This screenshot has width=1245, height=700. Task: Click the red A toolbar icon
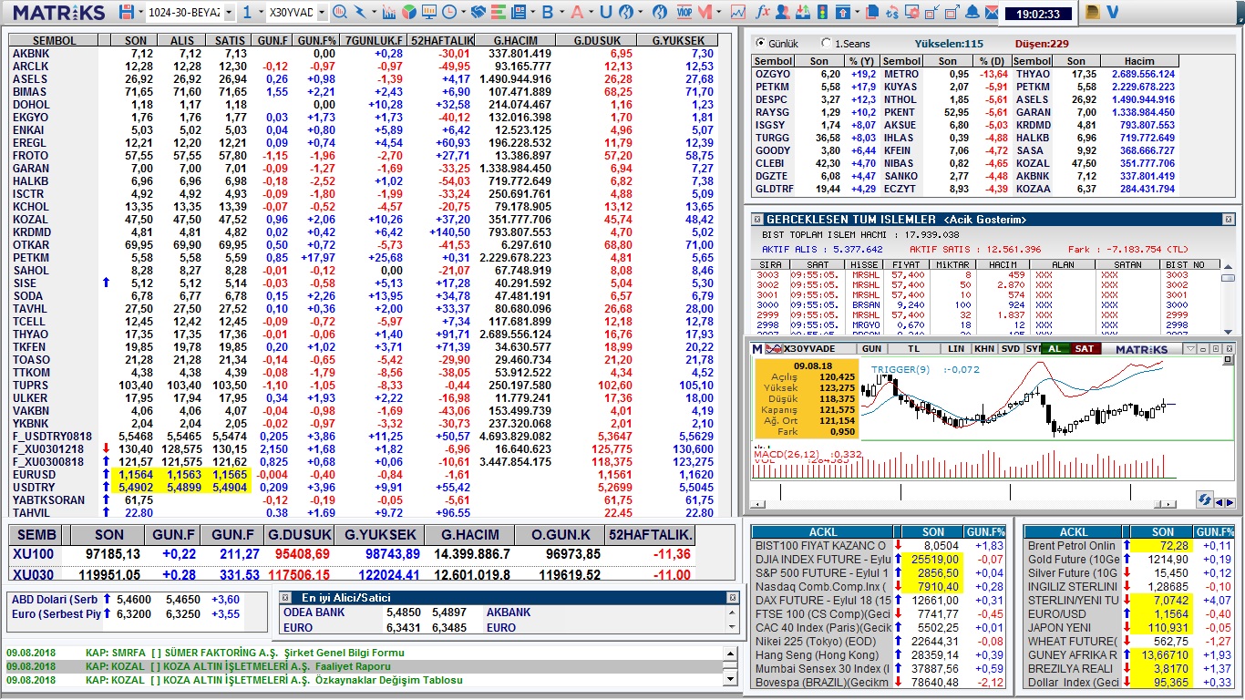point(577,12)
